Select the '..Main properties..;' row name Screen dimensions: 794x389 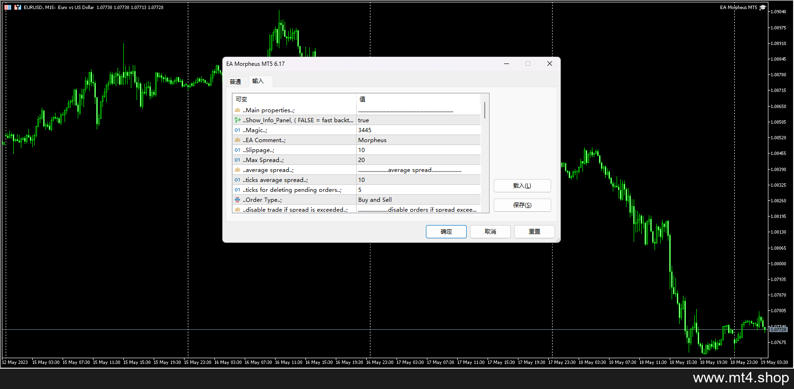(268, 110)
